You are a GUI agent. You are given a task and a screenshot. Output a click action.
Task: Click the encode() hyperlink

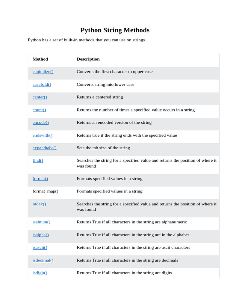[x=40, y=122]
